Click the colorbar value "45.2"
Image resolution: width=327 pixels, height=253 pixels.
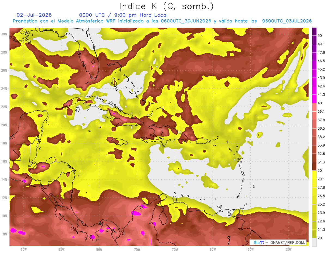321,69
